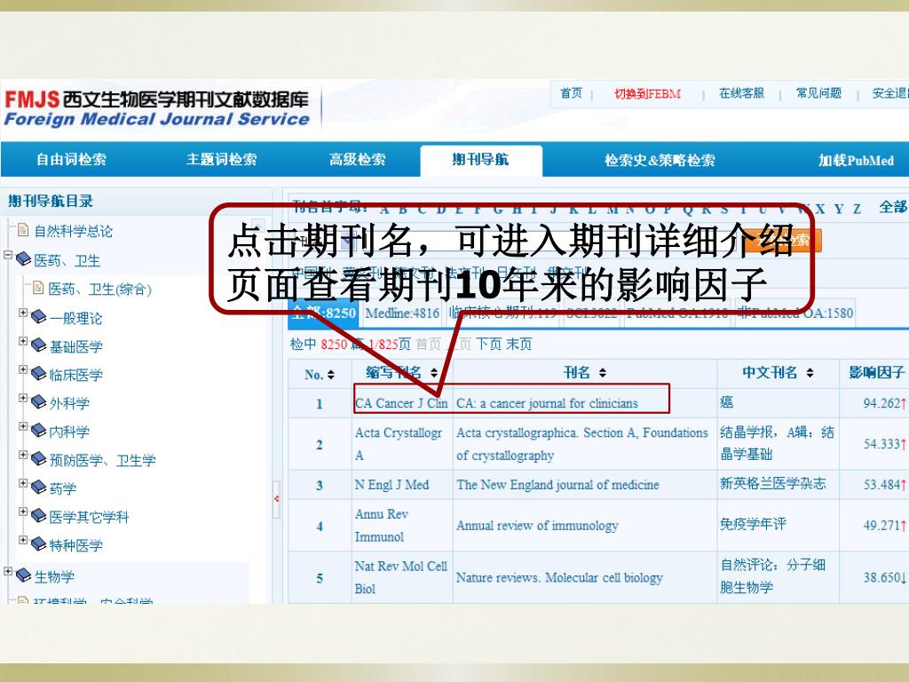Click the 生物学 book icon

pos(23,575)
